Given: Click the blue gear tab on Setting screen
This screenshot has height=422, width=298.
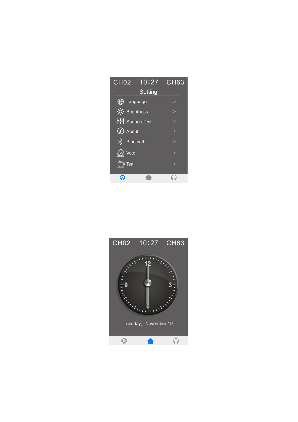Looking at the screenshot, I should point(122,178).
